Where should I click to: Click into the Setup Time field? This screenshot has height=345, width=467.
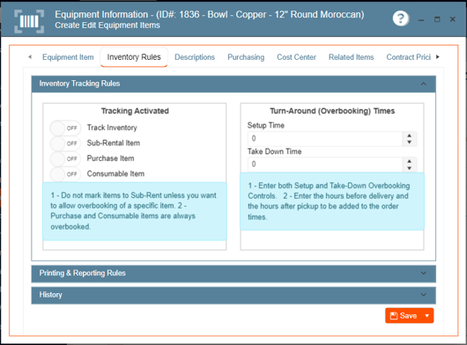pyautogui.click(x=325, y=139)
